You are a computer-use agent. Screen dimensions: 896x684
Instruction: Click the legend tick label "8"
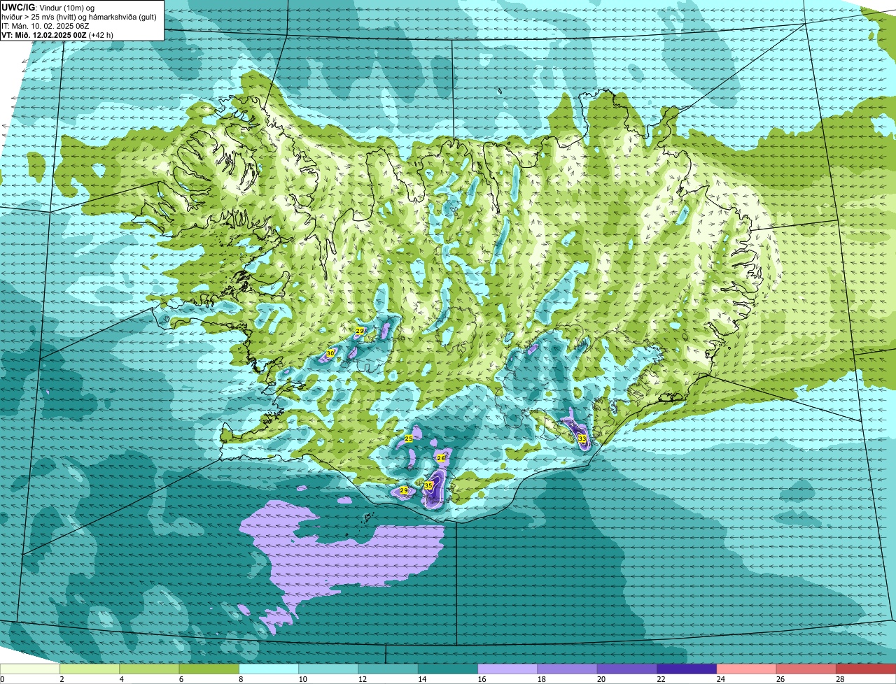pos(241,679)
